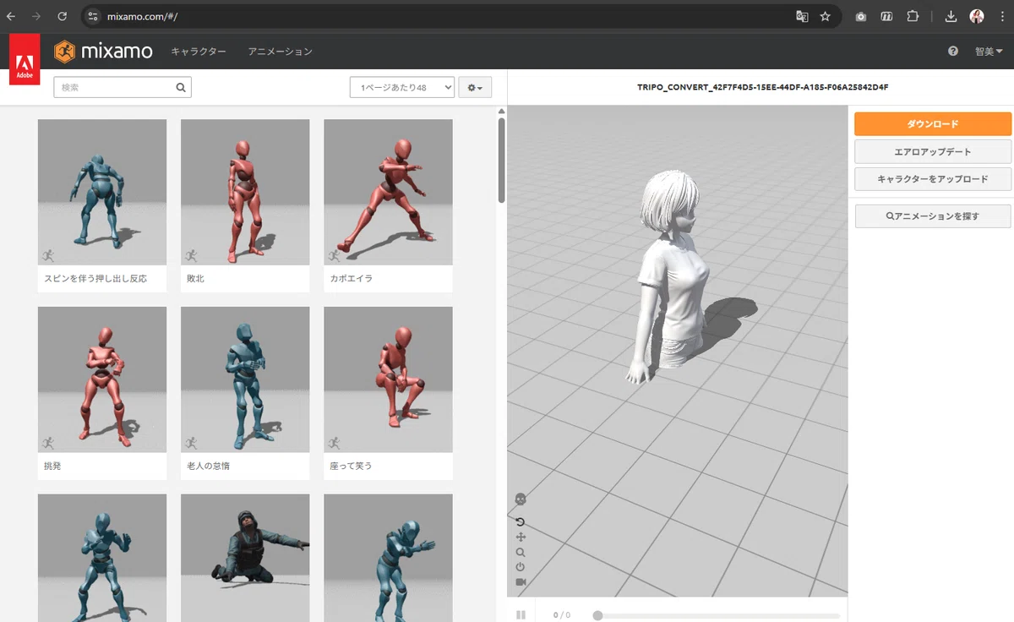This screenshot has height=622, width=1014.
Task: Click the animation timeline slider handle
Action: tap(597, 615)
